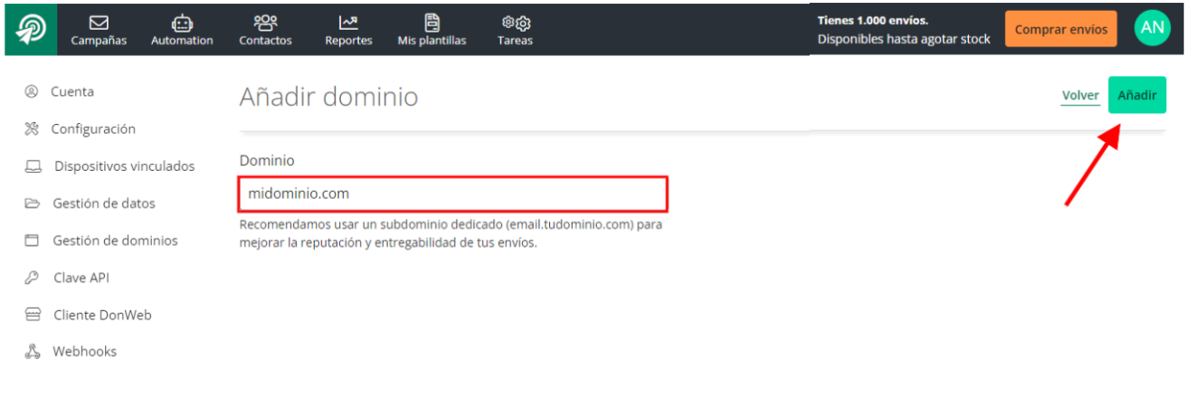Click the Clave API key icon
This screenshot has height=418, width=1186.
[32, 278]
